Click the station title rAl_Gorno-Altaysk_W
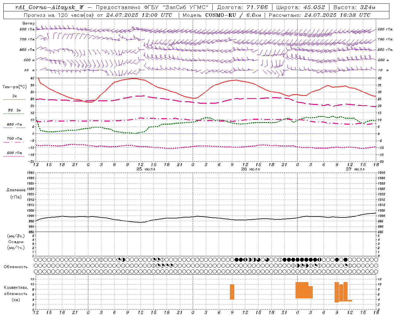Image resolution: width=394 pixels, height=315 pixels. 50,8
